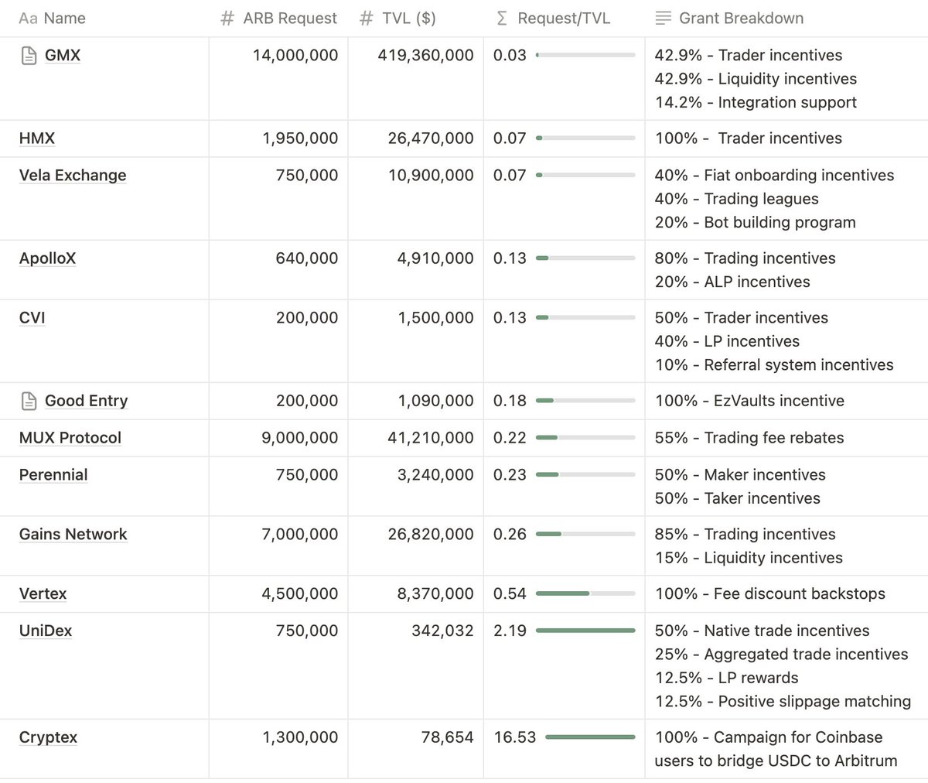
Task: Click '14.2% - Integration support' grant text
Action: (x=756, y=103)
